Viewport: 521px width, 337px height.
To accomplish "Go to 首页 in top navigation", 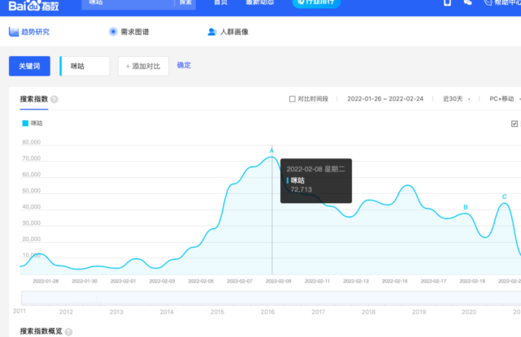I will click(x=220, y=3).
